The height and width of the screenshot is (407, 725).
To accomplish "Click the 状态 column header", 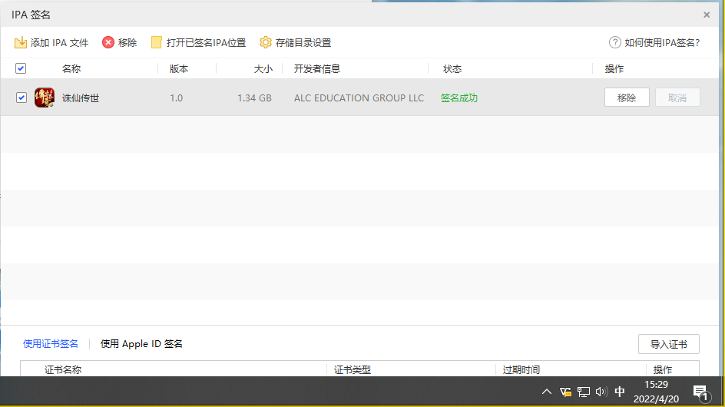I will (x=452, y=68).
